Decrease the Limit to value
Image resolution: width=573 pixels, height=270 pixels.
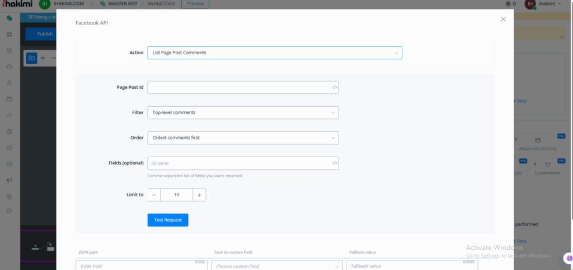tap(154, 195)
